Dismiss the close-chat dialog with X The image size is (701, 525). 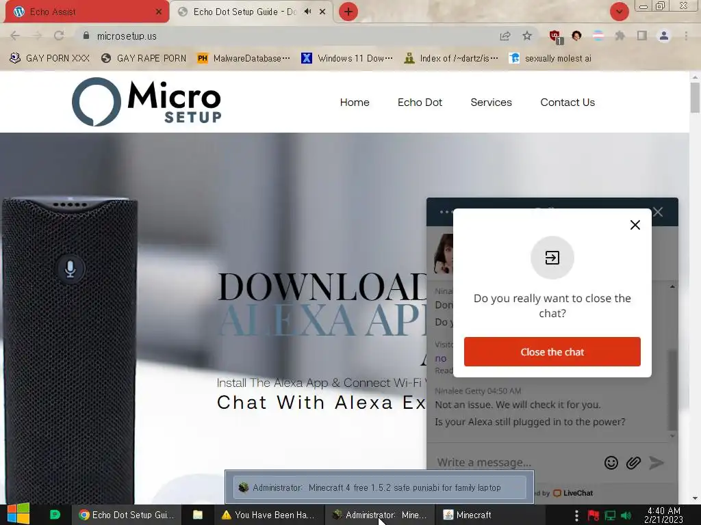tap(635, 225)
